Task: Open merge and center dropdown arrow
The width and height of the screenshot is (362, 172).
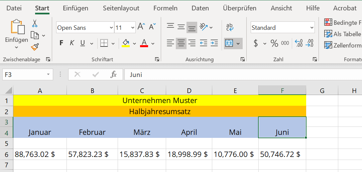Action: click(x=238, y=44)
